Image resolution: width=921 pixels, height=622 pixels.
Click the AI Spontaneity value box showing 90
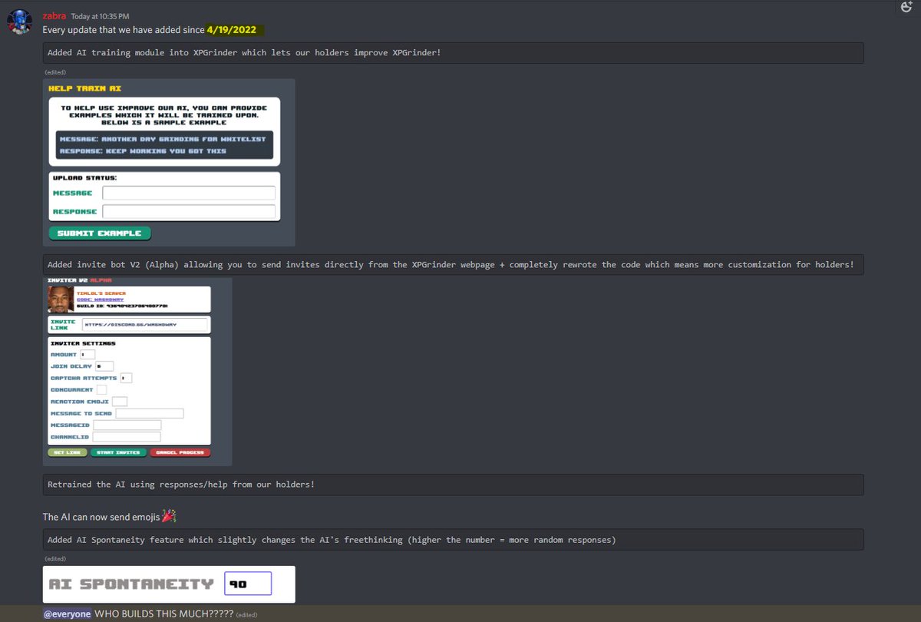click(x=248, y=584)
